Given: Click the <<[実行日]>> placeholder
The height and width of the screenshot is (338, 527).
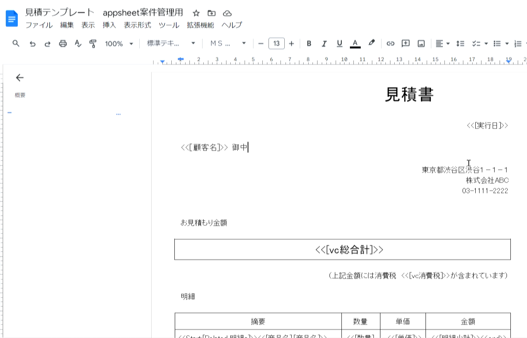Looking at the screenshot, I should [x=487, y=125].
